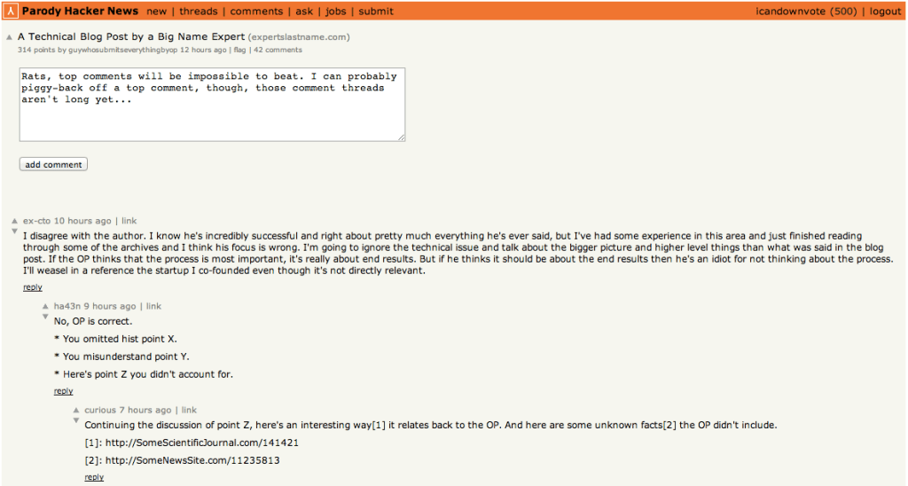
Task: Upvote the comment by ex-cto
Action: click(15, 221)
